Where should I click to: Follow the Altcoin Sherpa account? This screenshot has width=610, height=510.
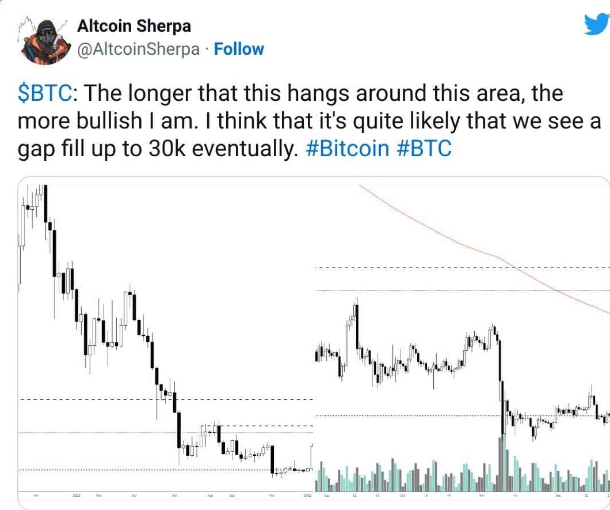239,49
